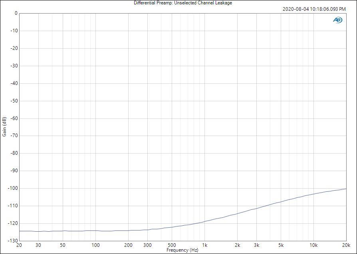This screenshot has width=357, height=254.
Task: Click the -100 gain axis label
Action: [x=13, y=188]
